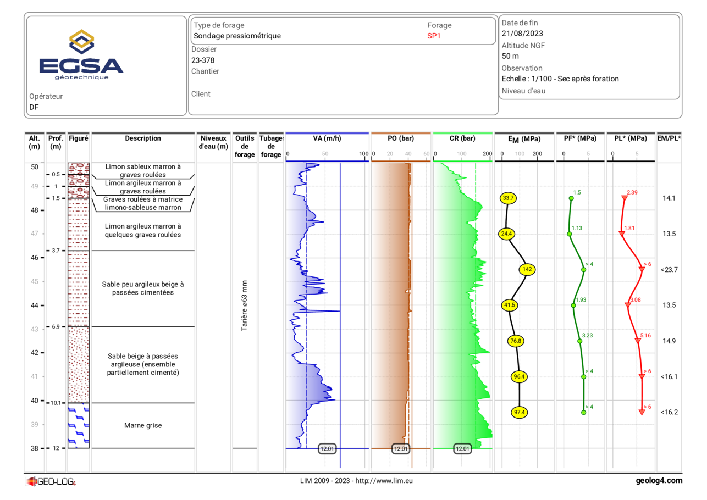
Task: Click the GEO-LOG logo in the footer
Action: 51,482
